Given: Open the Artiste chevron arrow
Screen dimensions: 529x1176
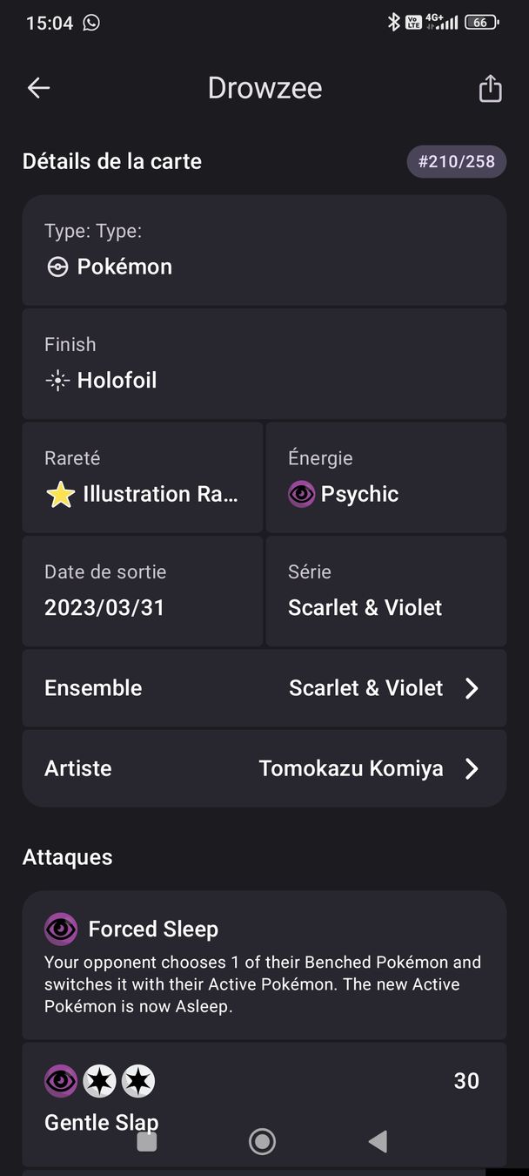Looking at the screenshot, I should pyautogui.click(x=472, y=768).
